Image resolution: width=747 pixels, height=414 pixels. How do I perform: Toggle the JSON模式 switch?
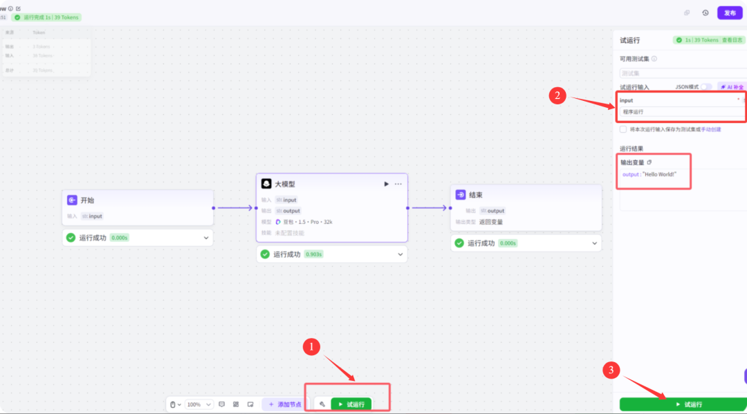(x=705, y=87)
